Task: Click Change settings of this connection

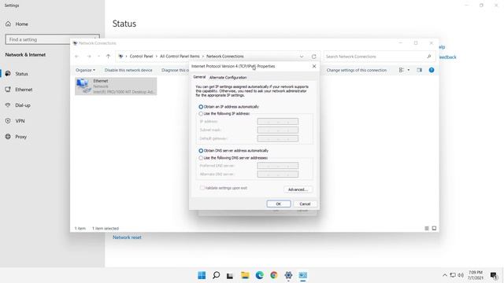Action: [x=357, y=70]
